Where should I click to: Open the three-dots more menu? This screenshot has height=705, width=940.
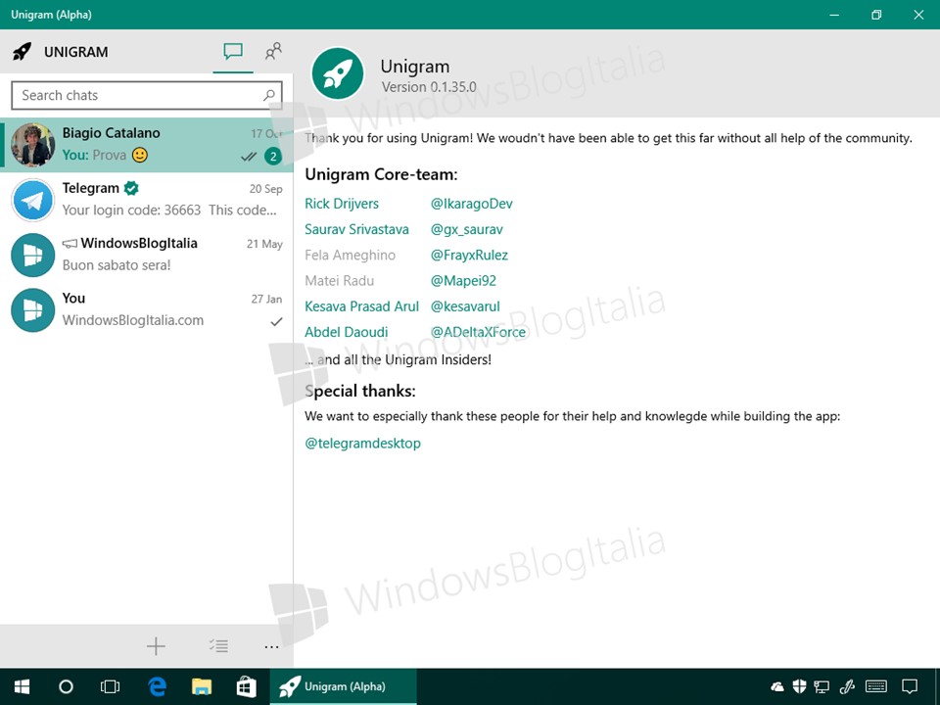pyautogui.click(x=271, y=646)
